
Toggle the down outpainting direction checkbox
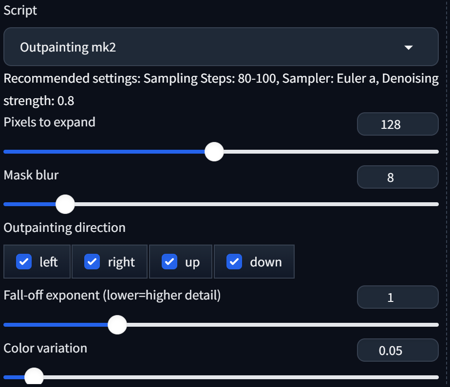point(234,262)
